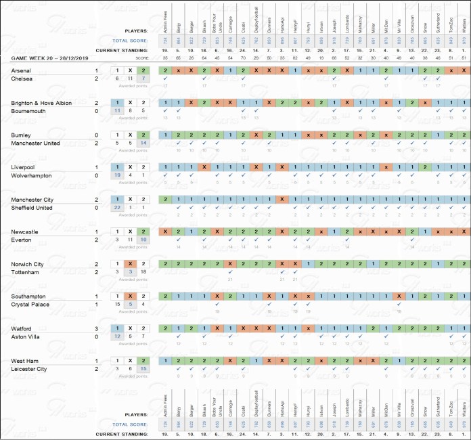The width and height of the screenshot is (471, 440).
Task: Click Carnegie's checkmark in Norwich–Tottenham row
Action: pos(230,272)
